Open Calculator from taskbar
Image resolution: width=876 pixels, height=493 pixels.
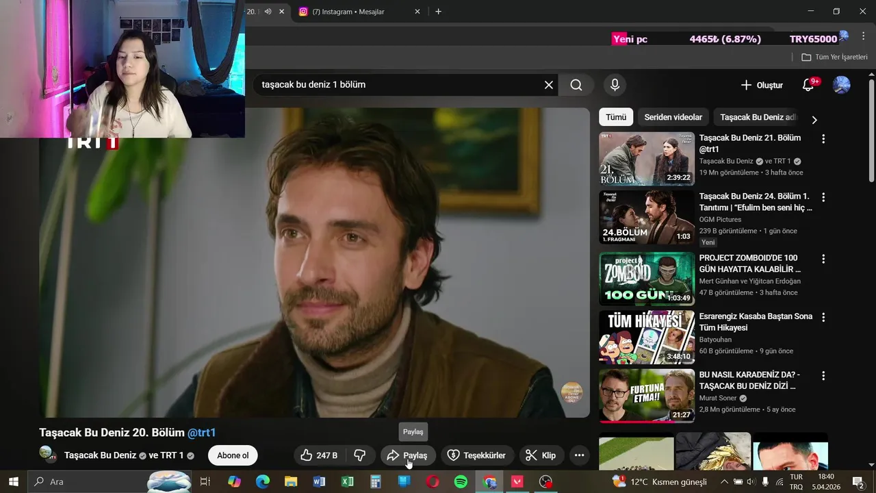point(376,481)
